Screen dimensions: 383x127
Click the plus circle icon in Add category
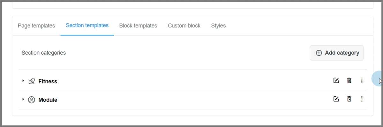pos(319,53)
